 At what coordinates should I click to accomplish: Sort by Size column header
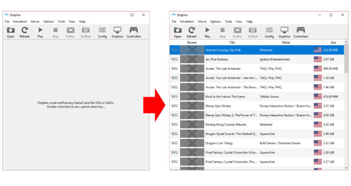pos(333,42)
